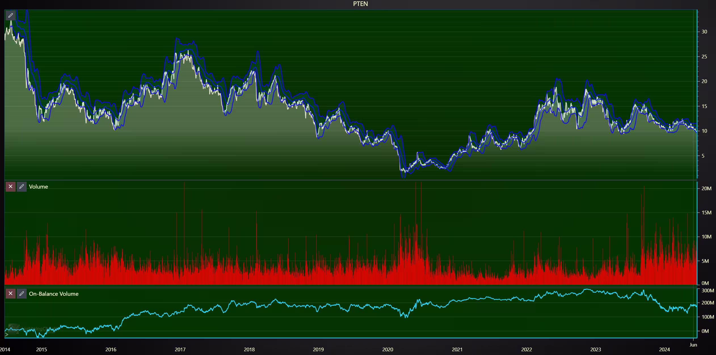Click the 300M OBV axis label

point(708,290)
